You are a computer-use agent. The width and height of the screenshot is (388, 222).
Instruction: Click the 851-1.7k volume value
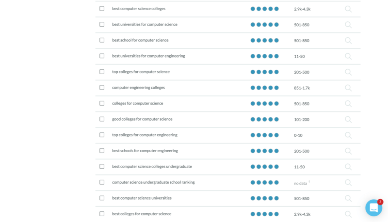pyautogui.click(x=302, y=88)
